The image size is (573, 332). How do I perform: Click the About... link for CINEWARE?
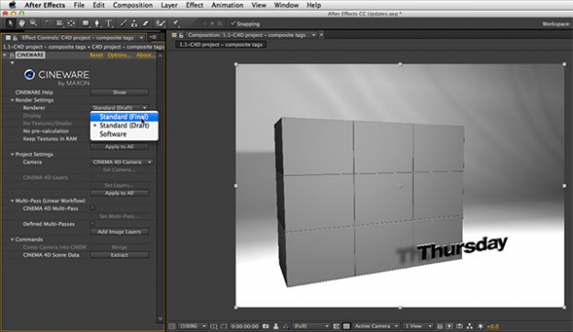tap(145, 55)
